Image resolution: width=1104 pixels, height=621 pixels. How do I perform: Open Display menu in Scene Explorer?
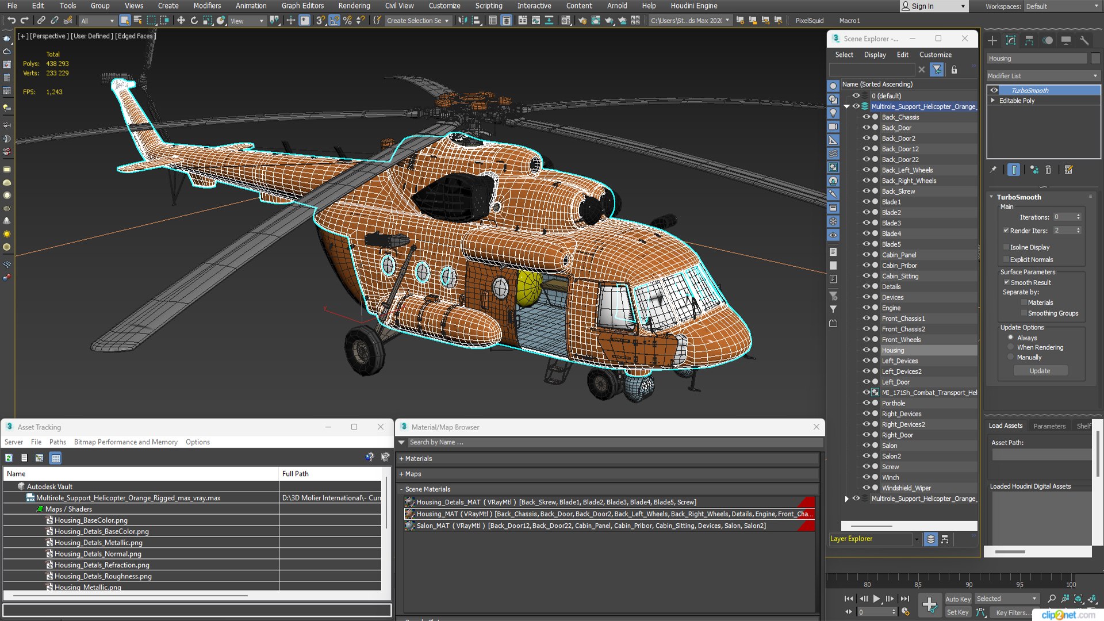point(875,55)
